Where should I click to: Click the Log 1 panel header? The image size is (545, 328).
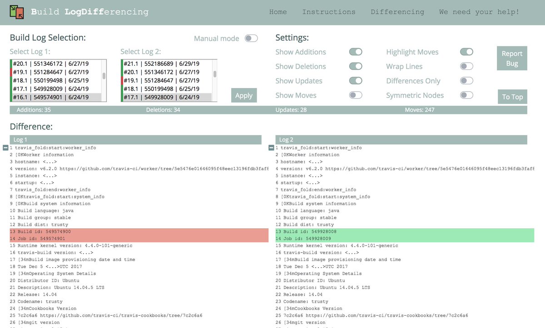136,140
